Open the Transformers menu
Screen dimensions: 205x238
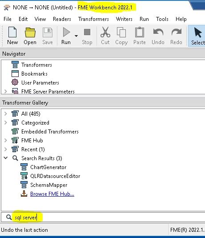click(x=93, y=19)
